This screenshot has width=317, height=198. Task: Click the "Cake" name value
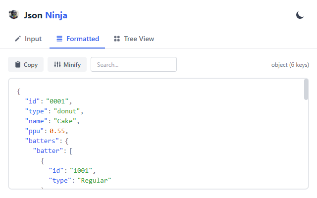[x=65, y=121]
